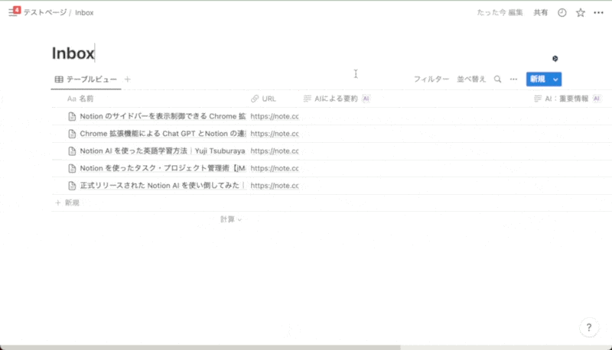Open page icon of Chrome 拡張機能 row
This screenshot has width=612, height=350.
pyautogui.click(x=72, y=134)
